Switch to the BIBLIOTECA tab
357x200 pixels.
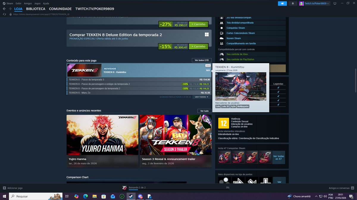[36, 9]
